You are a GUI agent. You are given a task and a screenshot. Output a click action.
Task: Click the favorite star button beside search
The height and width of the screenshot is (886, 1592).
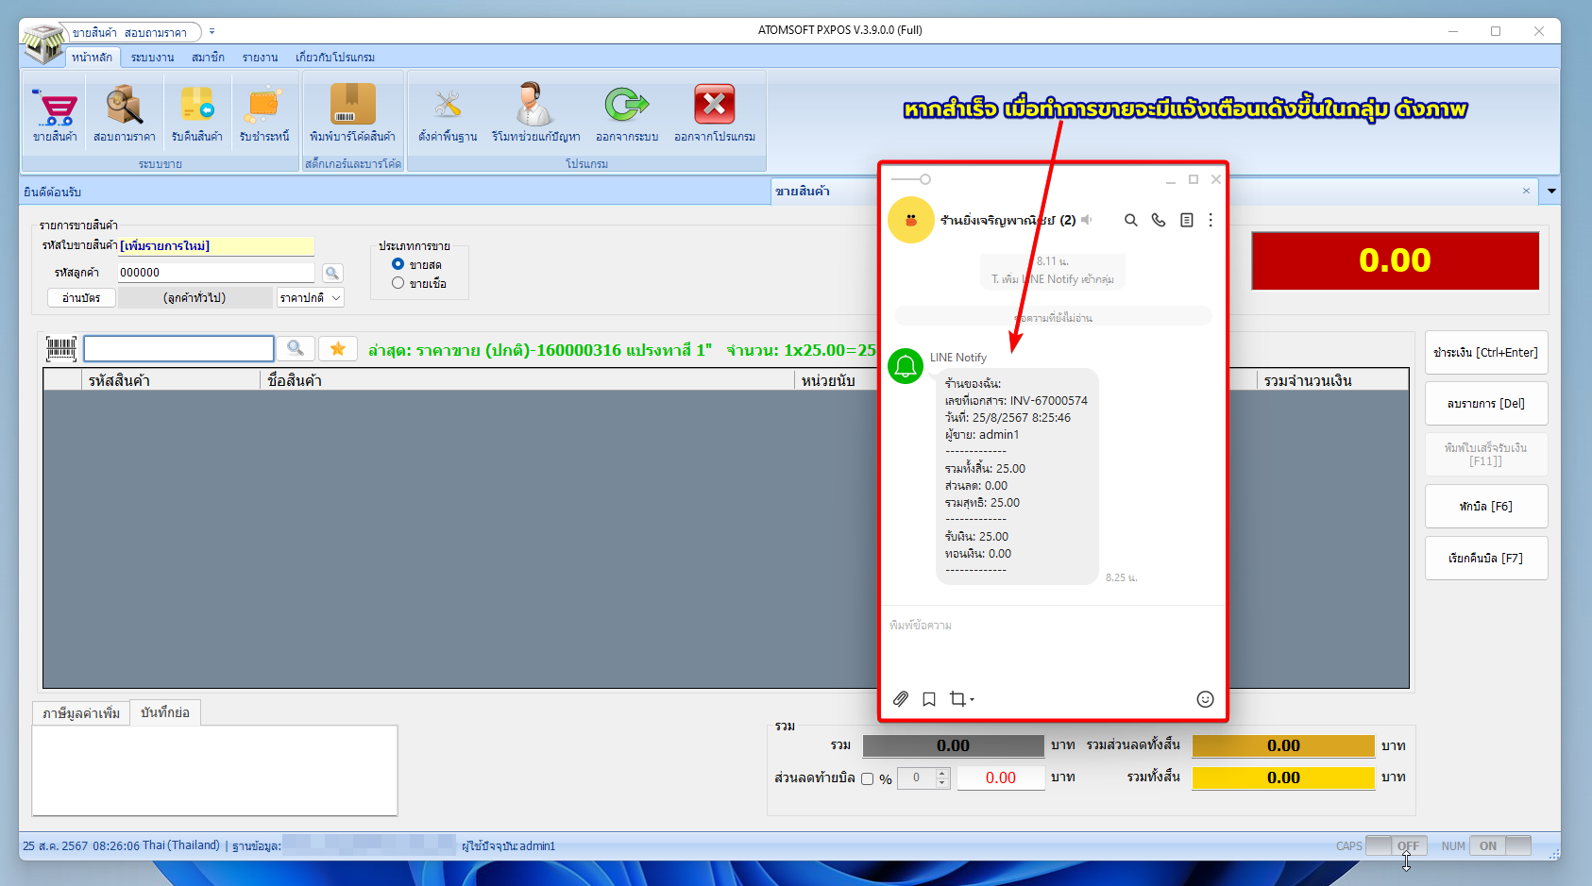(x=338, y=349)
